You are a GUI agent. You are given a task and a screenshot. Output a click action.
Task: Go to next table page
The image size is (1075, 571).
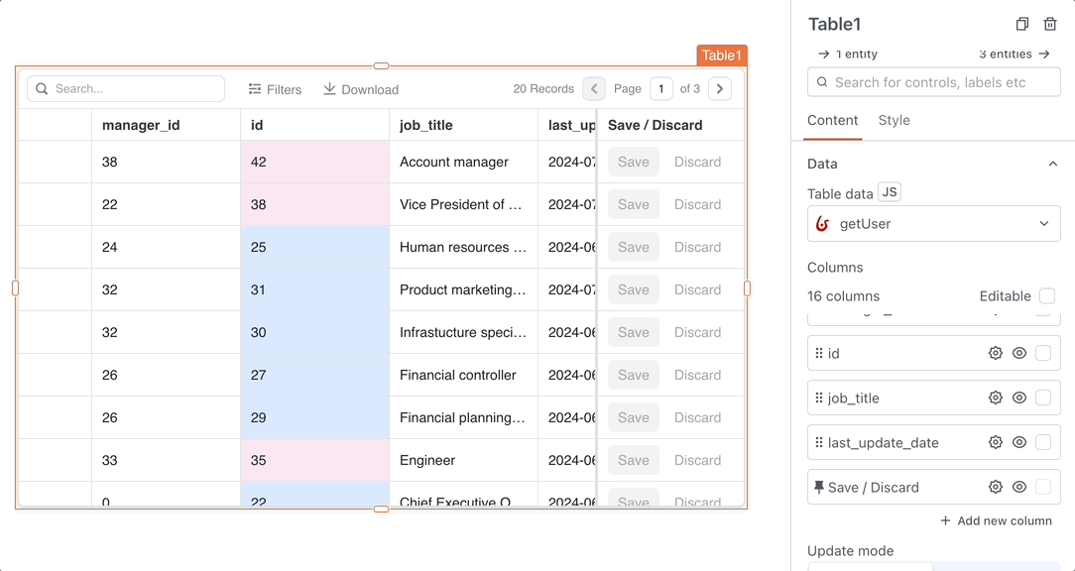pyautogui.click(x=721, y=89)
